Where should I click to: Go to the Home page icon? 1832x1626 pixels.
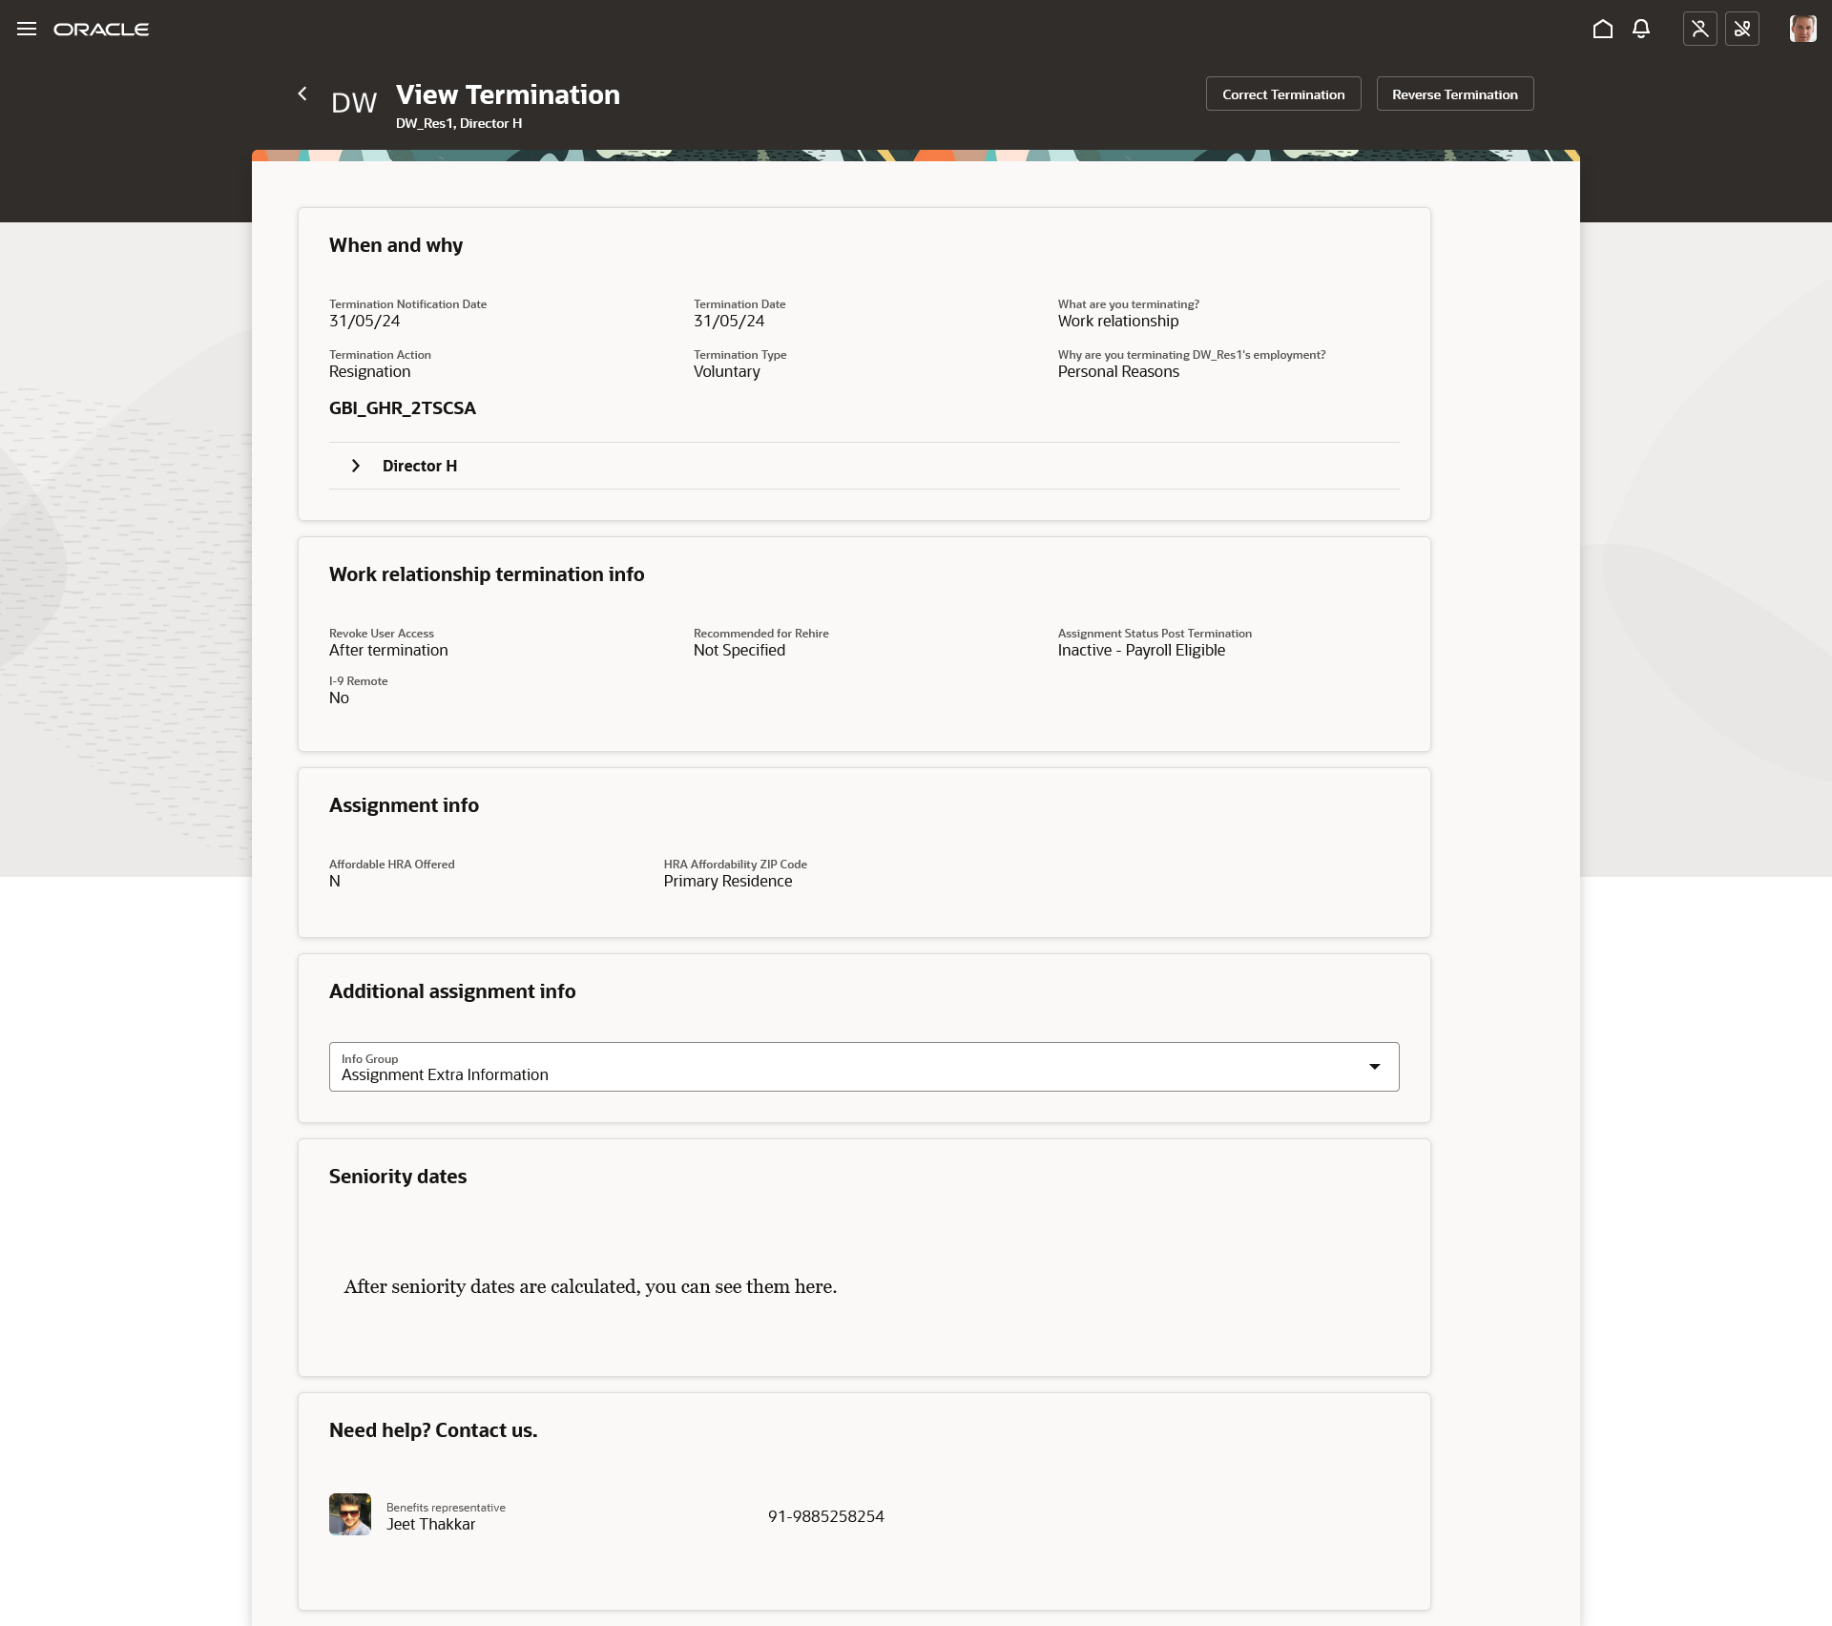(x=1603, y=29)
